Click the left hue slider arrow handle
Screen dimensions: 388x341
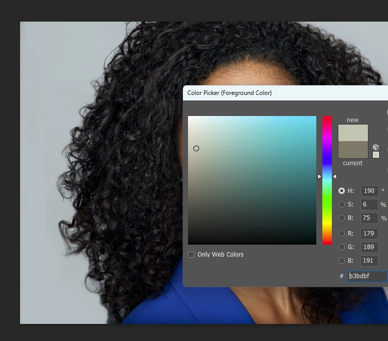point(319,176)
